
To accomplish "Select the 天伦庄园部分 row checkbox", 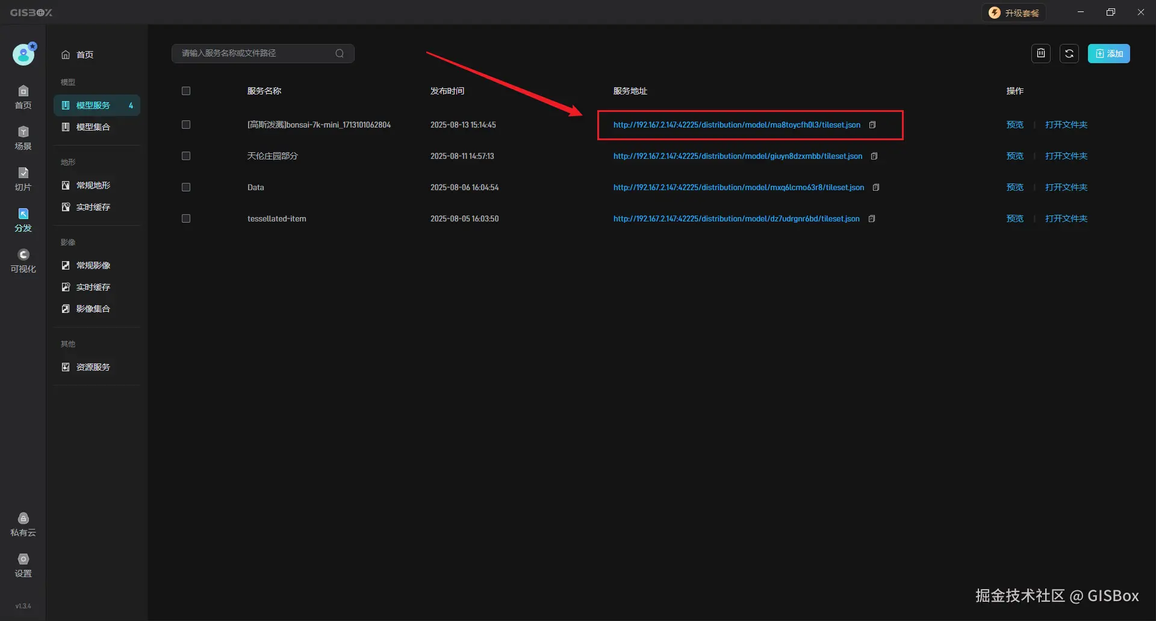I will pyautogui.click(x=186, y=156).
